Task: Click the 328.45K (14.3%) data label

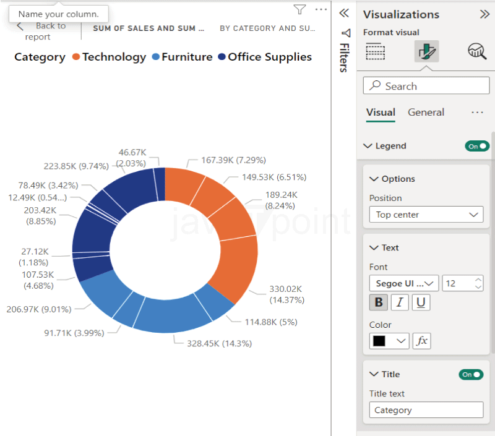Action: pos(220,343)
